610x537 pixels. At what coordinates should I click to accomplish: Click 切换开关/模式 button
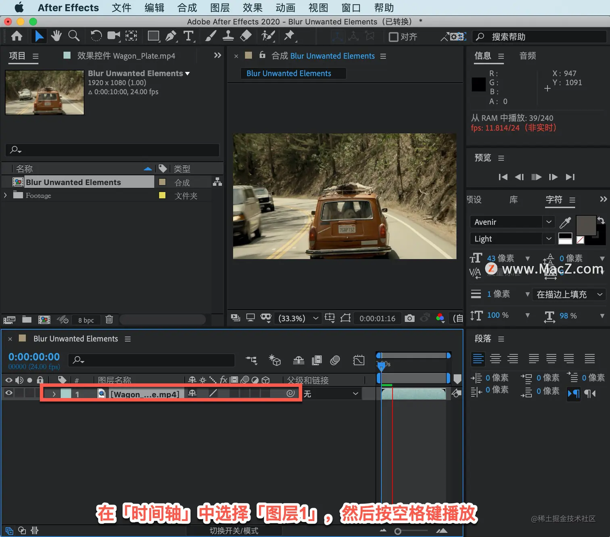234,531
